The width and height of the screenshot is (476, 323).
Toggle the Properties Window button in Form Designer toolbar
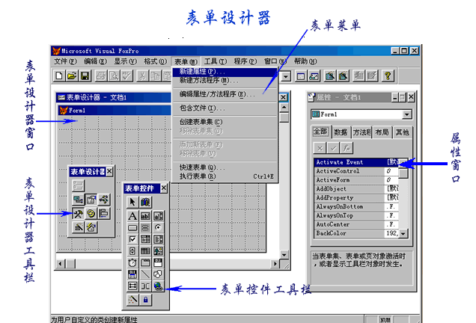click(91, 200)
